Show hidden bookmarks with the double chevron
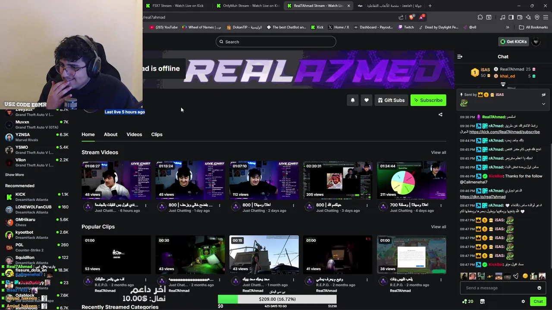This screenshot has height=310, width=552. tap(508, 27)
